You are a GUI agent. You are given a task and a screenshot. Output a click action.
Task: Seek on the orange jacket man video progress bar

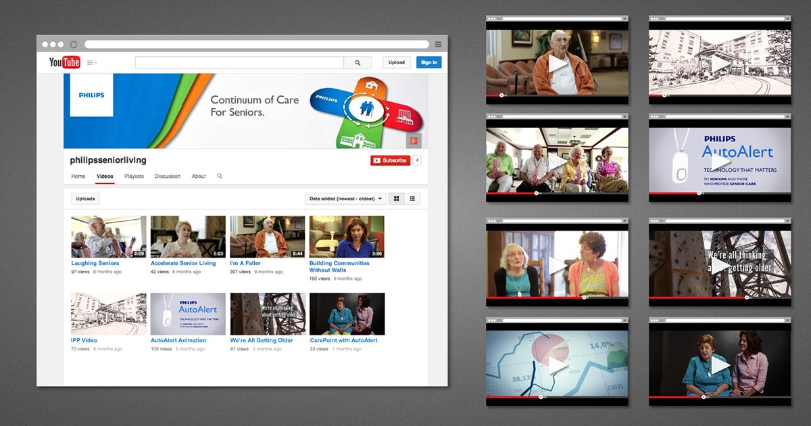tap(558, 95)
